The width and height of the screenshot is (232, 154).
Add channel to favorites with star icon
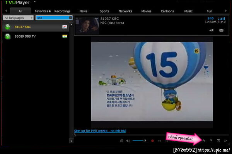pos(212,30)
